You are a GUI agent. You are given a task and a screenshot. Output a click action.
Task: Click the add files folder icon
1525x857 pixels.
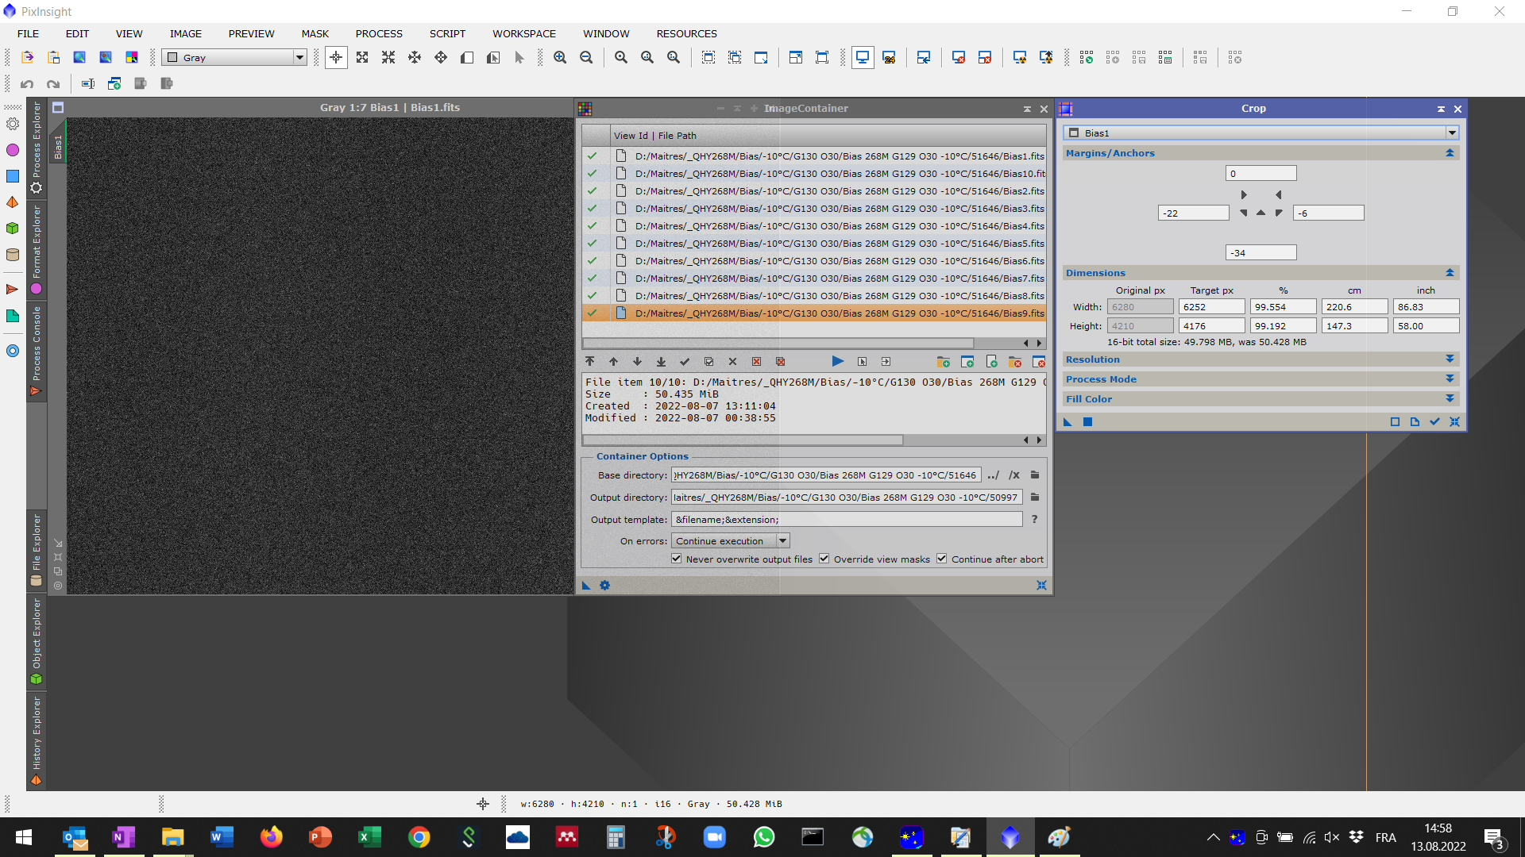tap(943, 361)
